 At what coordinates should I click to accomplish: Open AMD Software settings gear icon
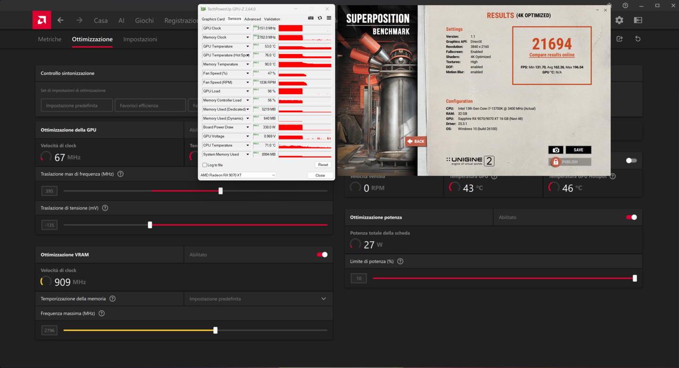(x=619, y=20)
